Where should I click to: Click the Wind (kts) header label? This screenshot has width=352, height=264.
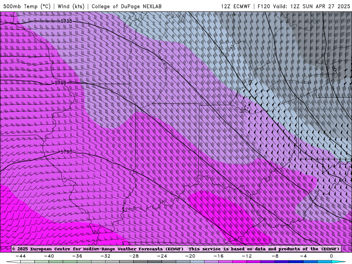(x=71, y=6)
